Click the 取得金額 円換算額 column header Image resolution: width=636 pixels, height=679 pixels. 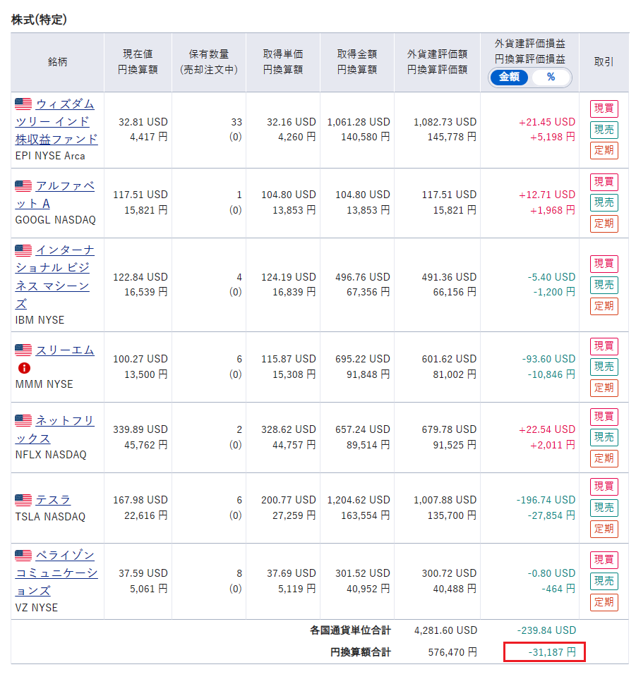pyautogui.click(x=357, y=62)
